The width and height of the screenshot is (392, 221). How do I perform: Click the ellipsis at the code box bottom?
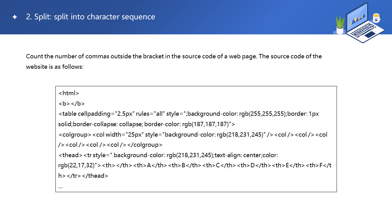[60, 186]
